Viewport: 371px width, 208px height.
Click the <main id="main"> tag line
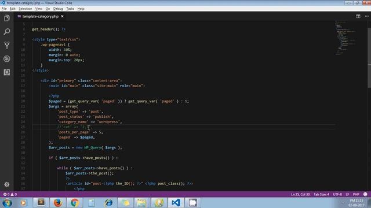pyautogui.click(x=97, y=86)
